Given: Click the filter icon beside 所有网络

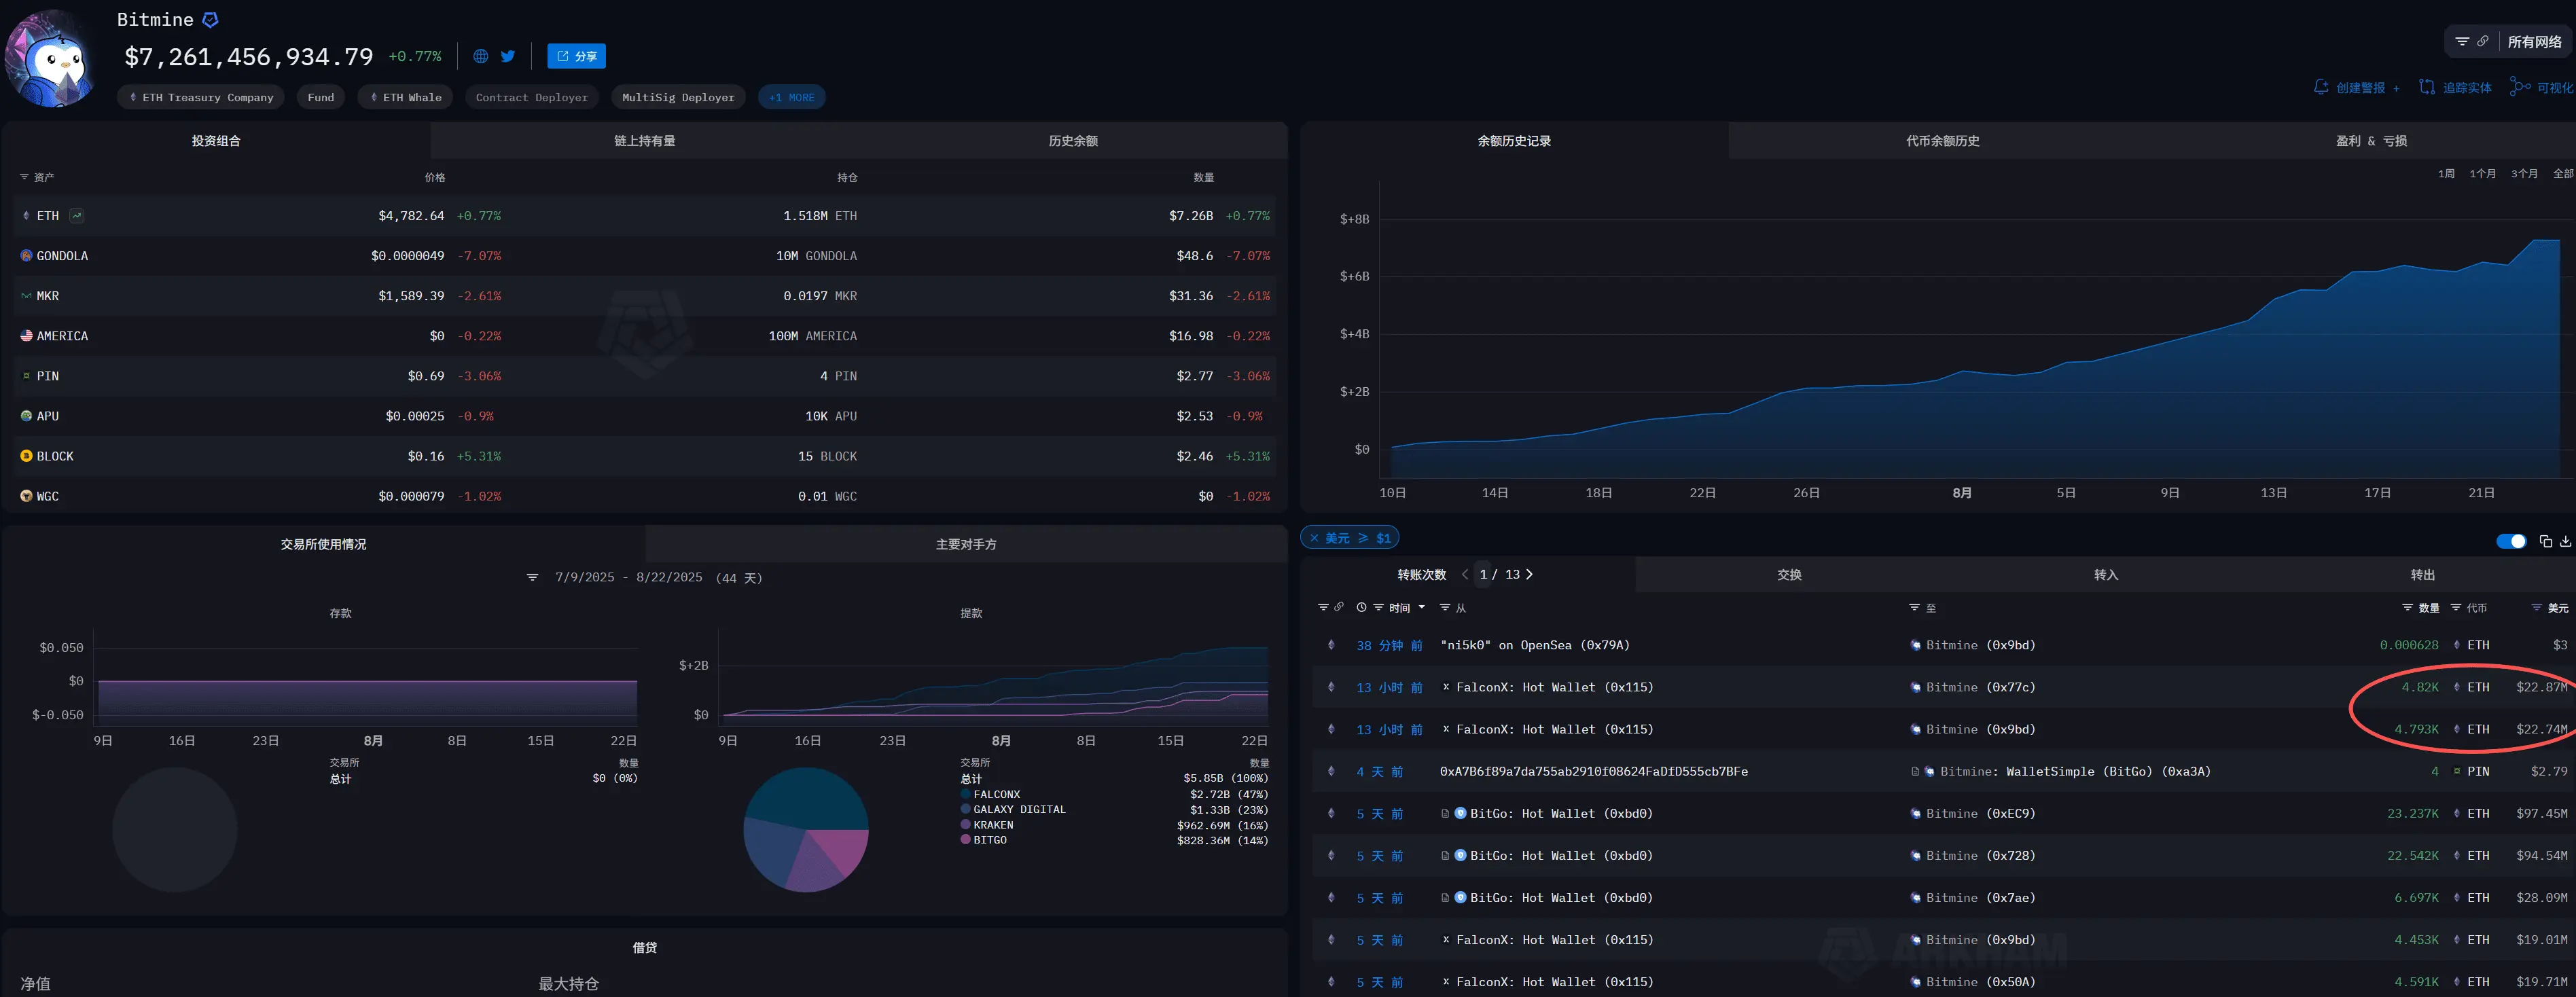Looking at the screenshot, I should pyautogui.click(x=2462, y=41).
